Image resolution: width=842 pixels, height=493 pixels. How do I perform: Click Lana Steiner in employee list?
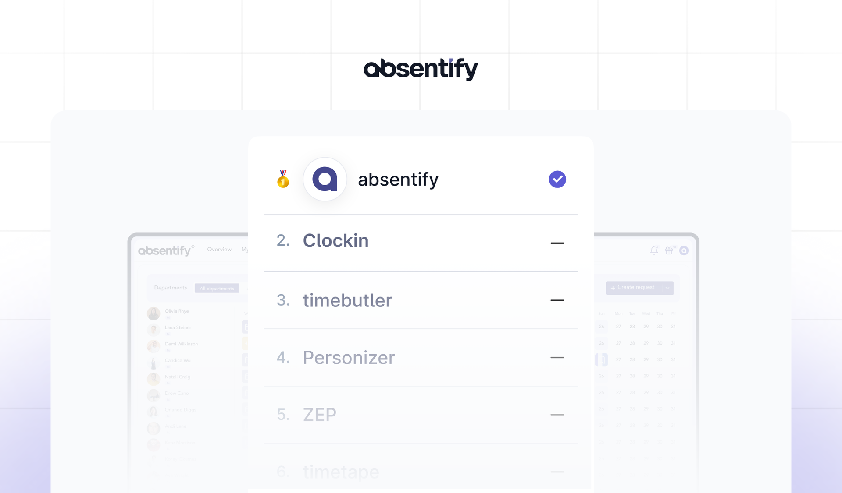(x=178, y=327)
